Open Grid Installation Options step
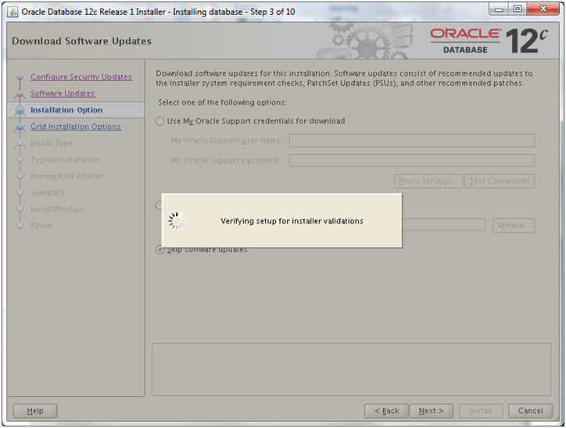566x428 pixels. pos(76,127)
